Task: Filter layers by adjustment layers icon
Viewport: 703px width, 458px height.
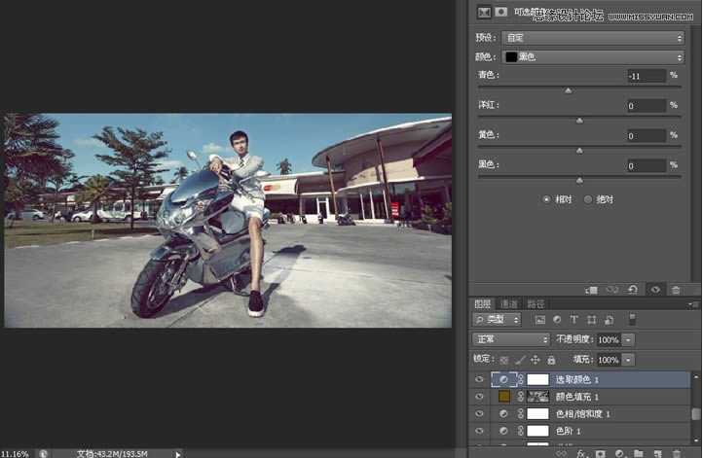Action: point(557,320)
